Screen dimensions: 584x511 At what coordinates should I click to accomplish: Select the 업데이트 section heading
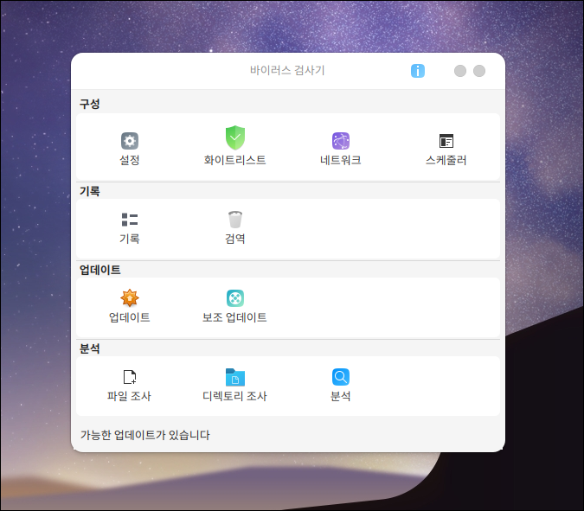[x=100, y=270]
